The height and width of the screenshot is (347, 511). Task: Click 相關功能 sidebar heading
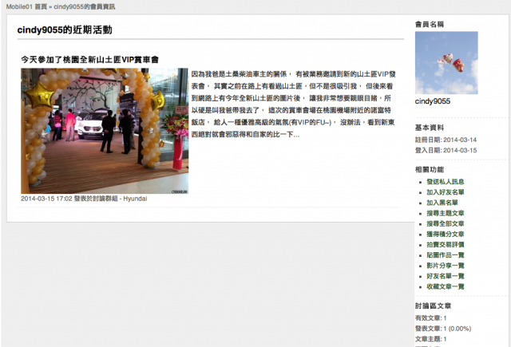[430, 169]
